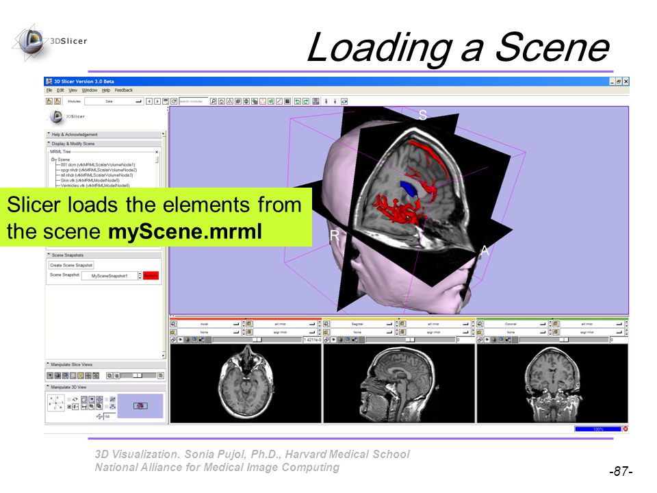The width and height of the screenshot is (657, 493).
Task: Click the module history icon
Action: (166, 101)
